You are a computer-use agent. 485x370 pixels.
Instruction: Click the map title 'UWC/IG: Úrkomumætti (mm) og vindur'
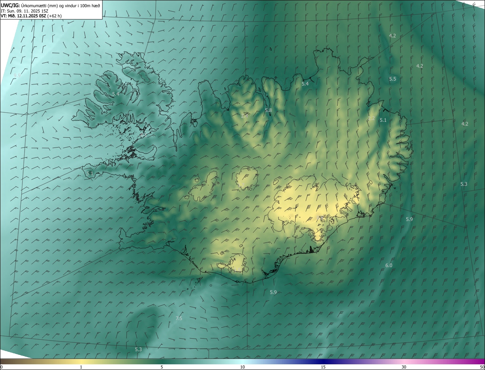[50, 6]
